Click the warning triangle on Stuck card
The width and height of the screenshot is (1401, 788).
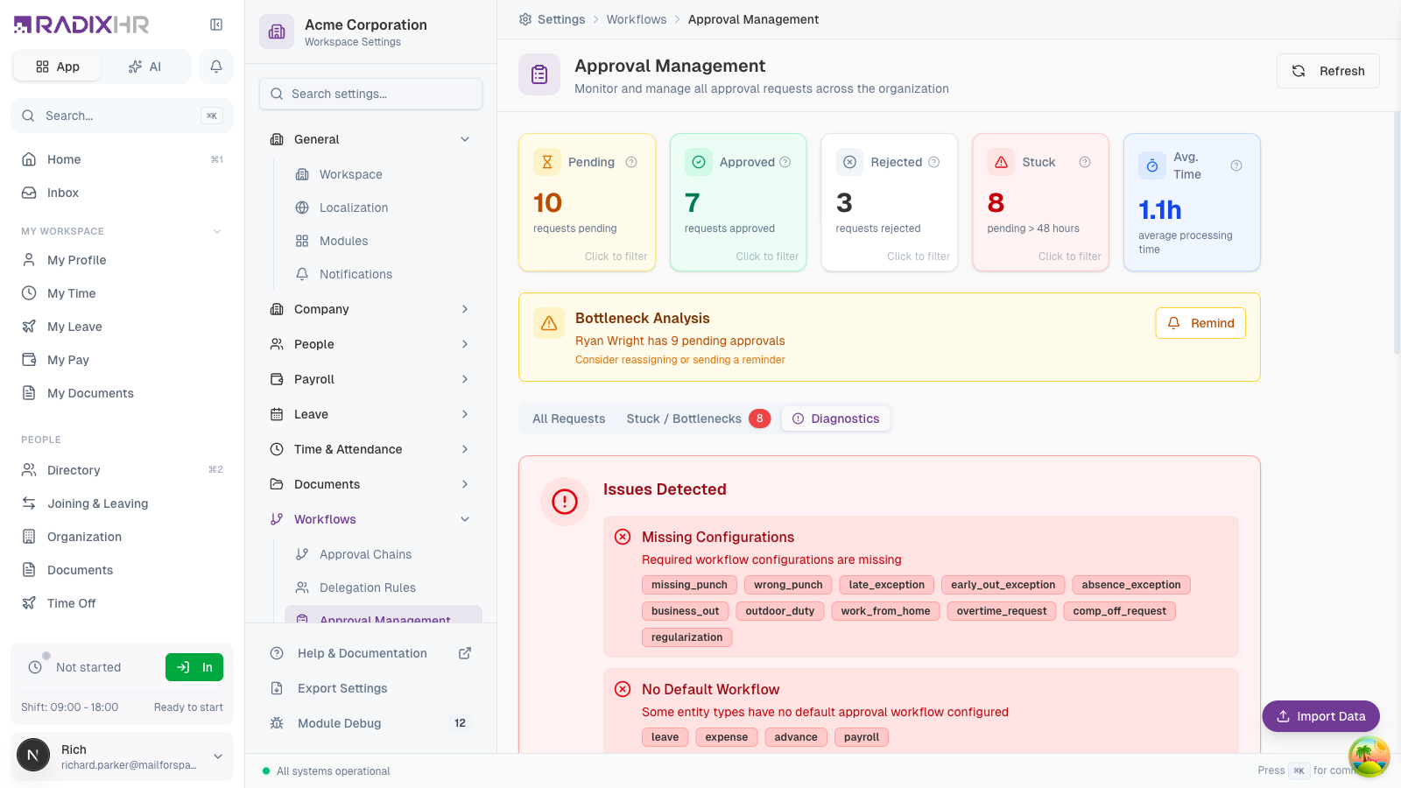pyautogui.click(x=1001, y=162)
